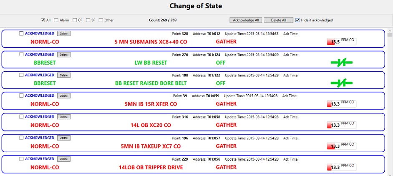Delete the 5 MN SUBMAINS XC8+40 CO entry
The image size is (393, 176).
64,34
